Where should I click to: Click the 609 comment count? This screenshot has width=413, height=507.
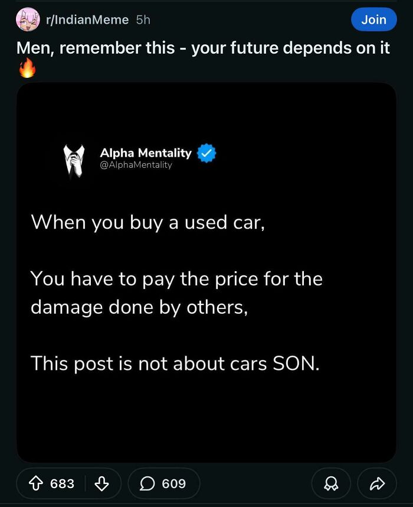tap(171, 483)
